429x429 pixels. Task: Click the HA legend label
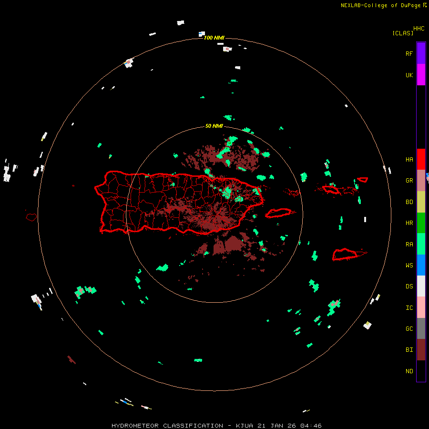pyautogui.click(x=409, y=160)
